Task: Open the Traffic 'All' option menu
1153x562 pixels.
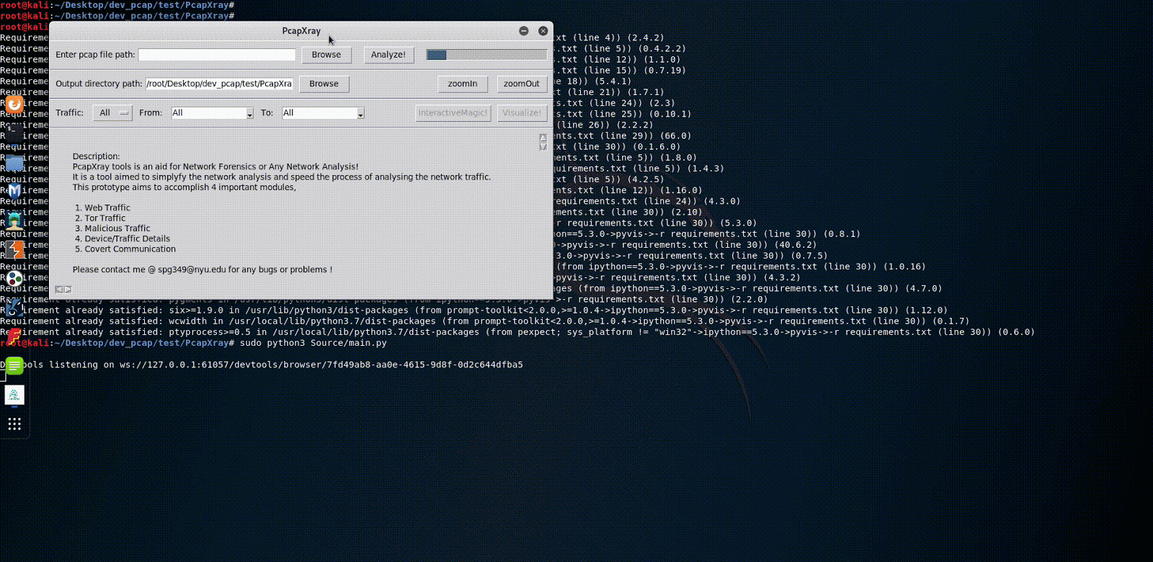Action: click(112, 113)
